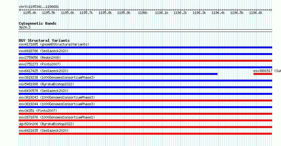Select the blue bar below nsv6418786
Screen dimensions: 281x146
145,54
